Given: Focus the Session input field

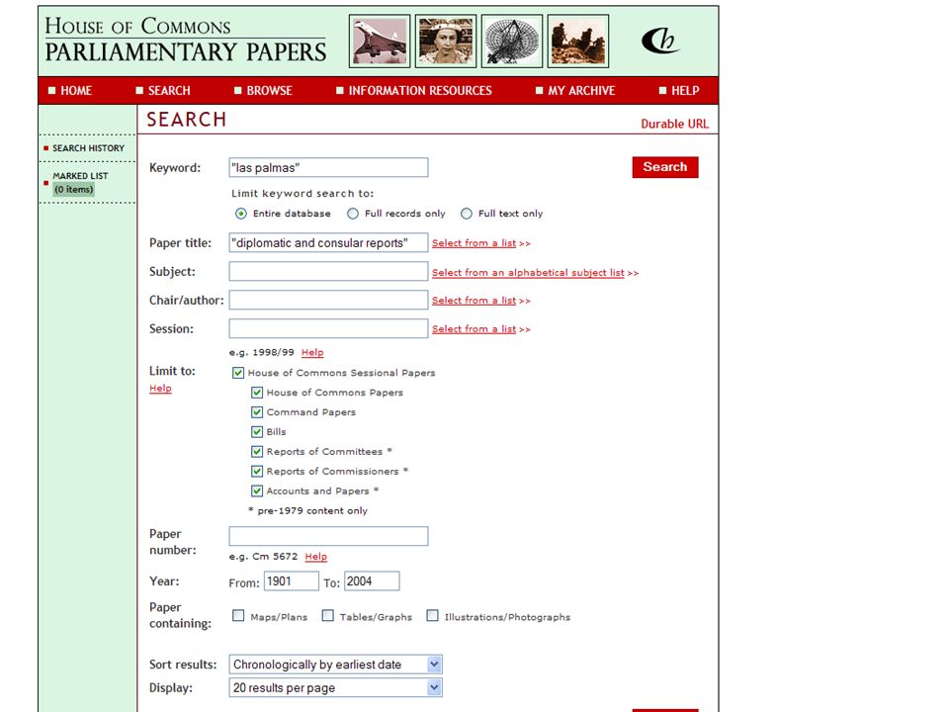Looking at the screenshot, I should 328,328.
